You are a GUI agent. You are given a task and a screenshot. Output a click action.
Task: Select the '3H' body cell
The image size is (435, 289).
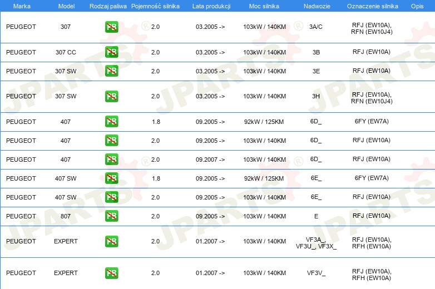pos(316,96)
